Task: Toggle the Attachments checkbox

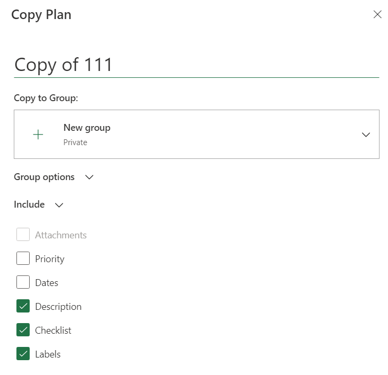Action: (x=23, y=234)
